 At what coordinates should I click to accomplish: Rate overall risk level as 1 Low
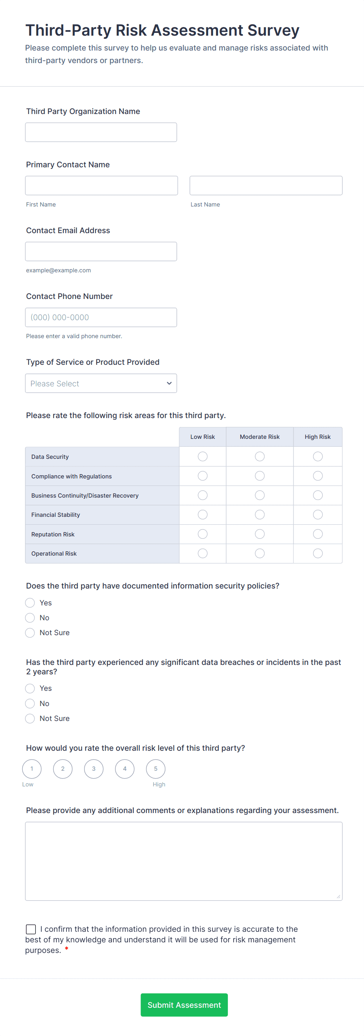[32, 768]
